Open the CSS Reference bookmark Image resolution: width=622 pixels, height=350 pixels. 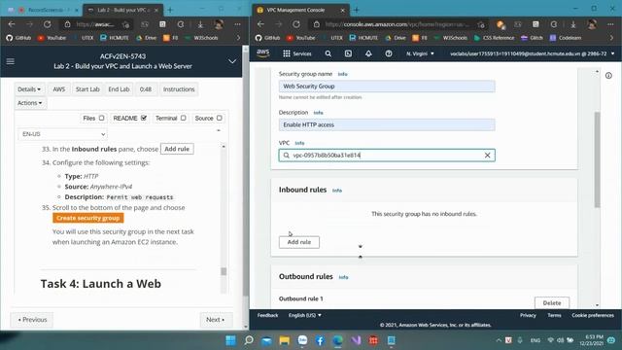click(x=495, y=38)
